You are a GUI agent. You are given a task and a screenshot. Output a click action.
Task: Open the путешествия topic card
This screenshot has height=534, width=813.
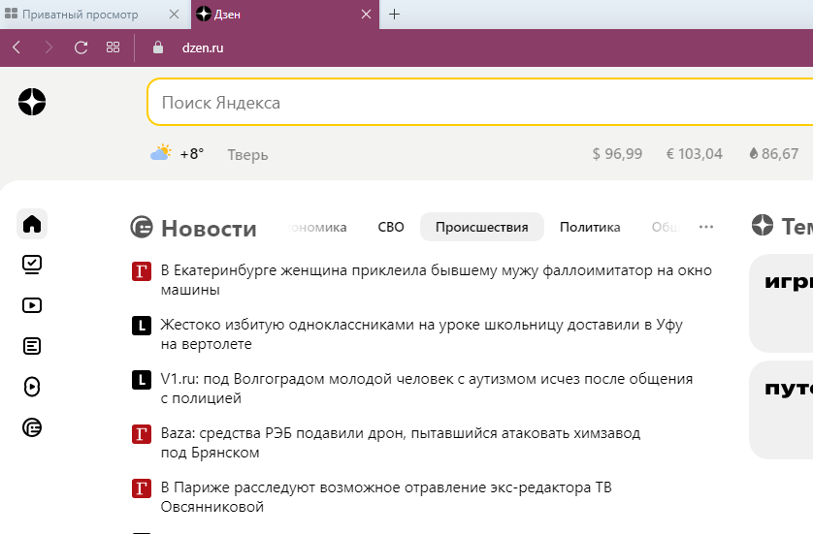(x=781, y=410)
